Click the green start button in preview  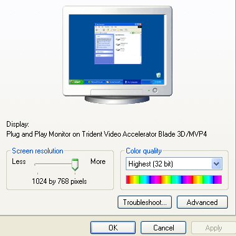tap(77, 82)
